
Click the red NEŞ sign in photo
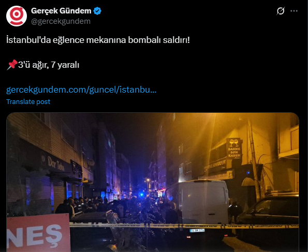click(x=38, y=233)
